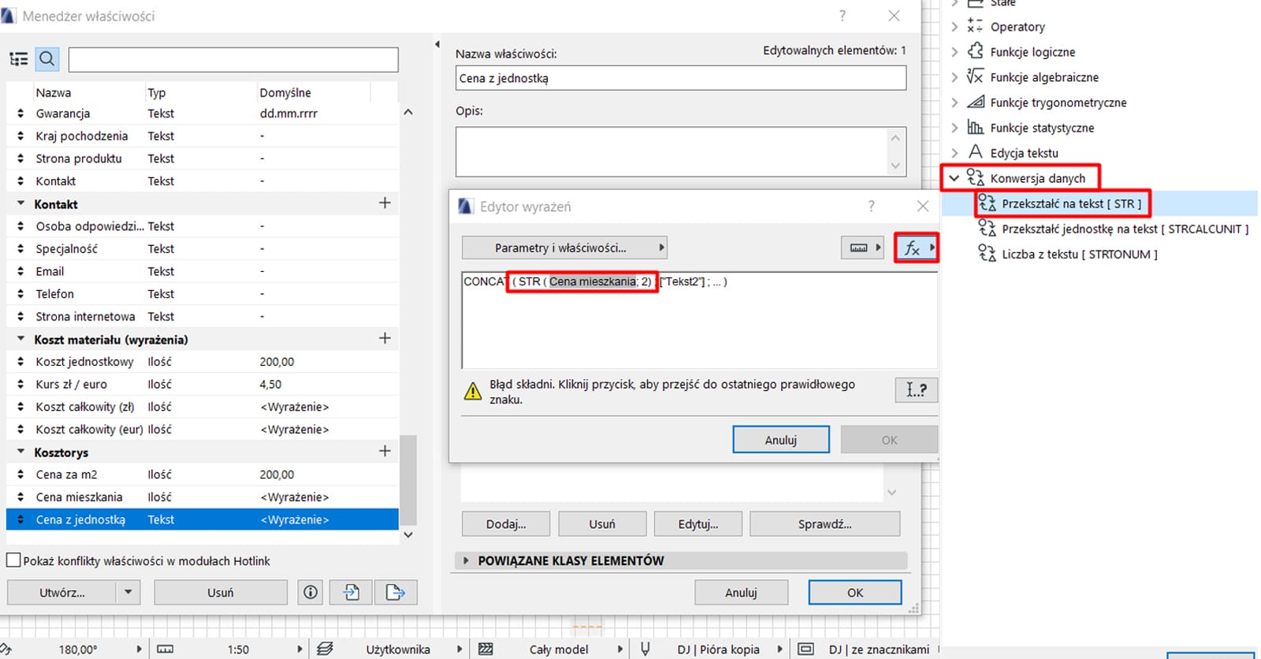Open the Cały model filter in status bar
The height and width of the screenshot is (659, 1261).
tap(559, 650)
